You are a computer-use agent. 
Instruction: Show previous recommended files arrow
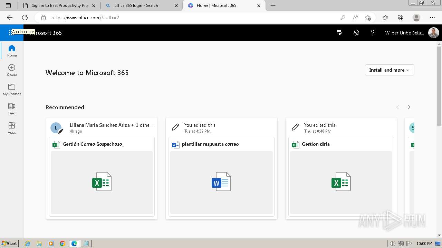coord(397,107)
